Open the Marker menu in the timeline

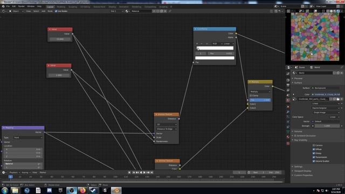coord(43,172)
